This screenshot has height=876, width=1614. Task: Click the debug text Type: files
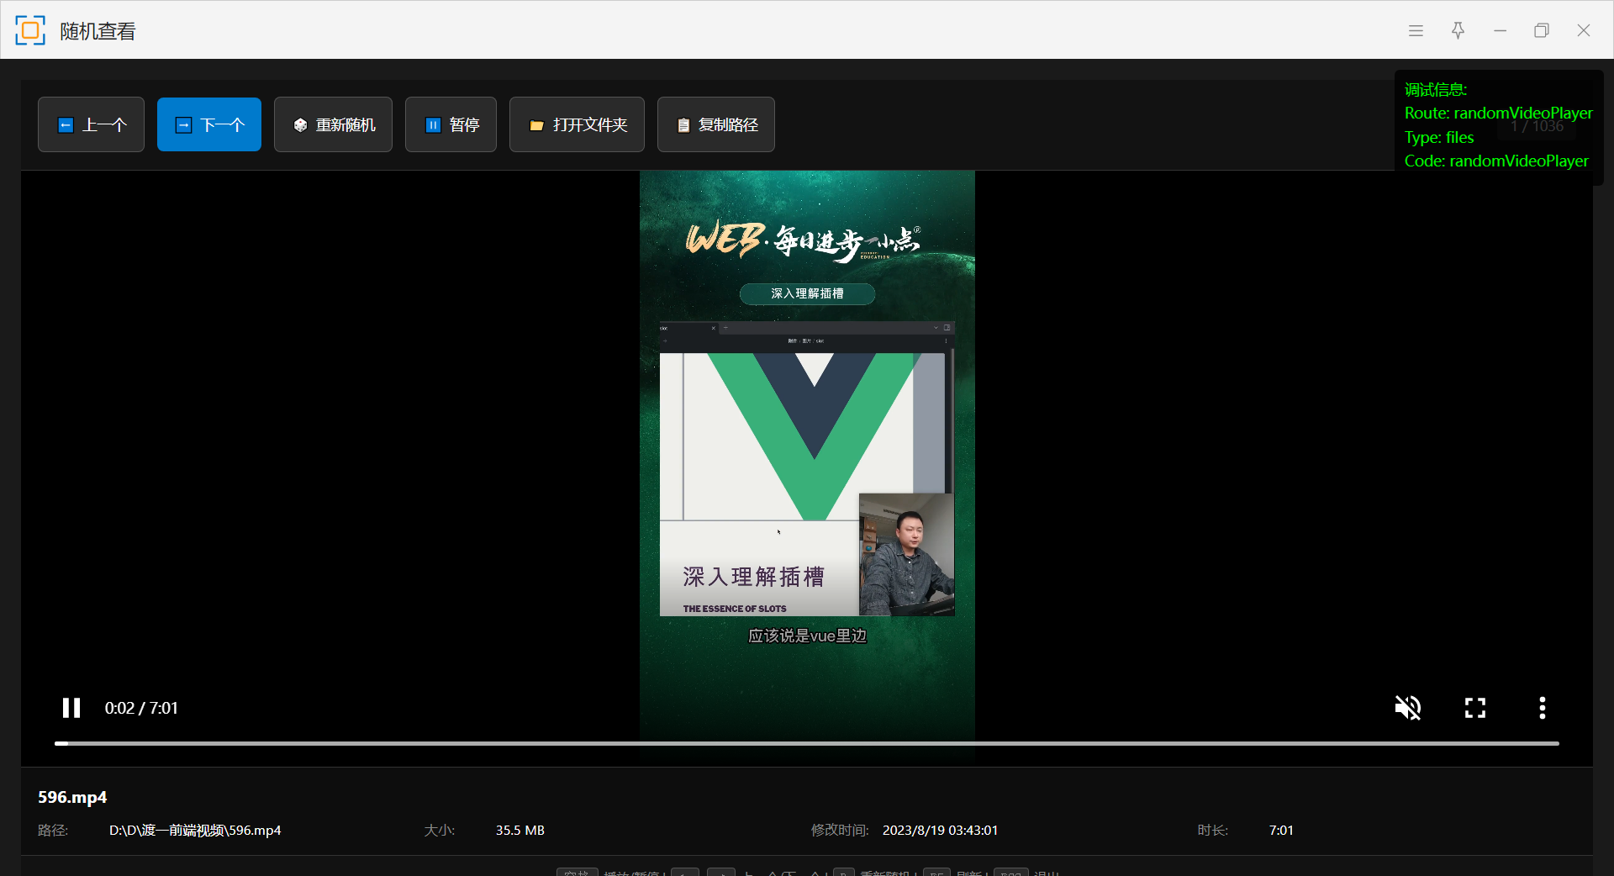pyautogui.click(x=1439, y=137)
